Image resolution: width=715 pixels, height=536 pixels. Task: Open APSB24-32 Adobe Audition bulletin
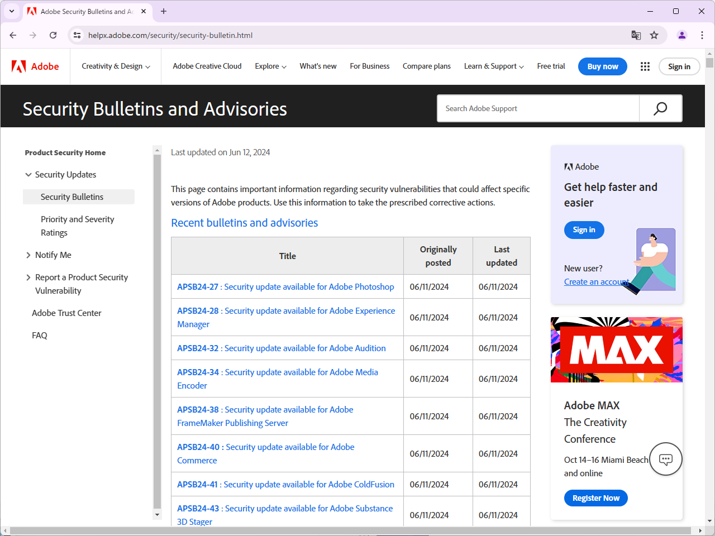click(282, 348)
